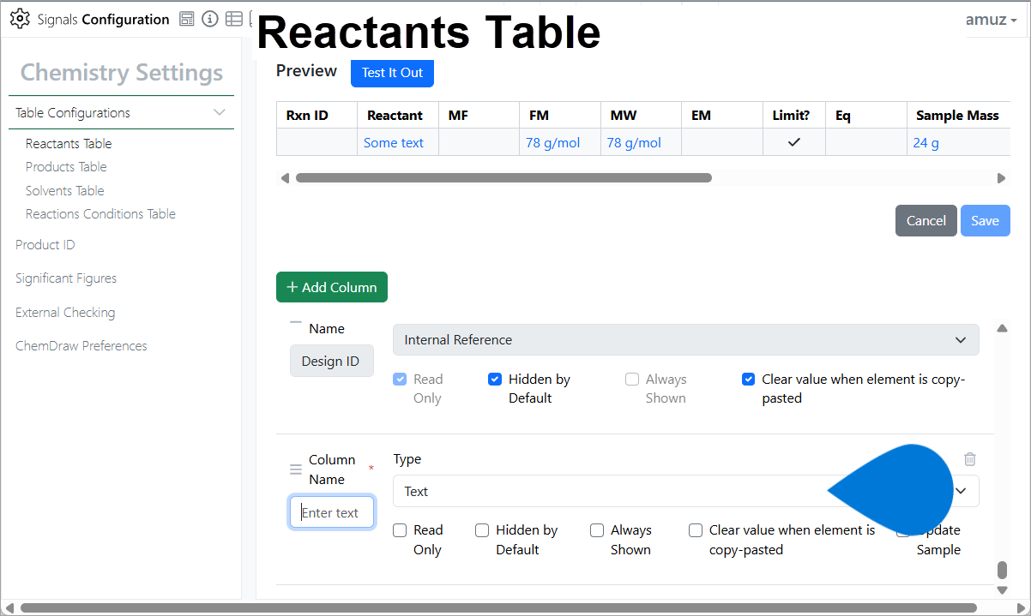Image resolution: width=1031 pixels, height=616 pixels.
Task: Open the Internal Reference name dropdown
Action: 960,339
